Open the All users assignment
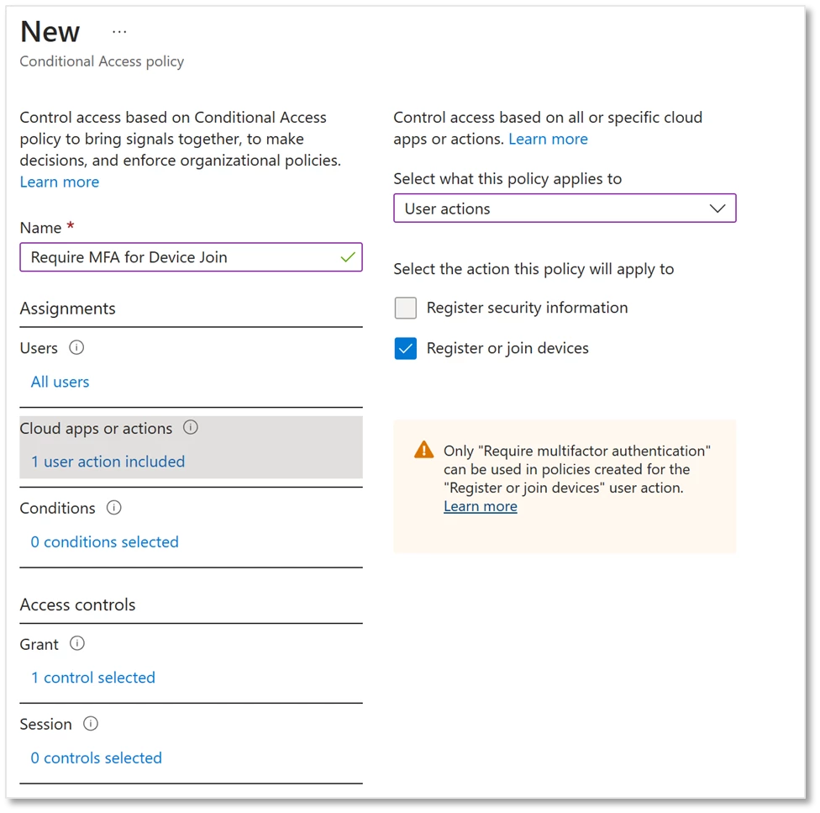The width and height of the screenshot is (820, 813). (x=60, y=381)
